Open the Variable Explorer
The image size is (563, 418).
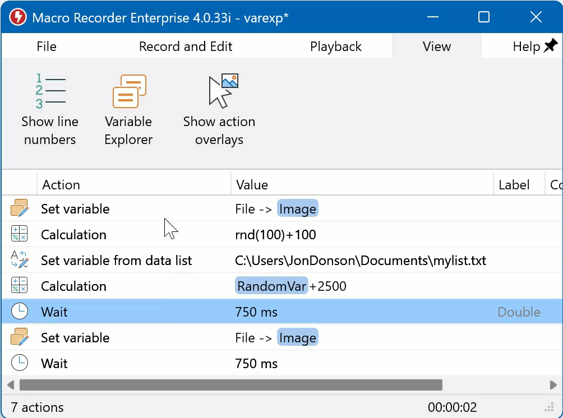click(x=128, y=110)
